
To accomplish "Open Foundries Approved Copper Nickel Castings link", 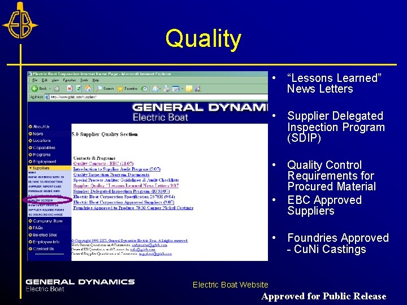I will click(133, 208).
